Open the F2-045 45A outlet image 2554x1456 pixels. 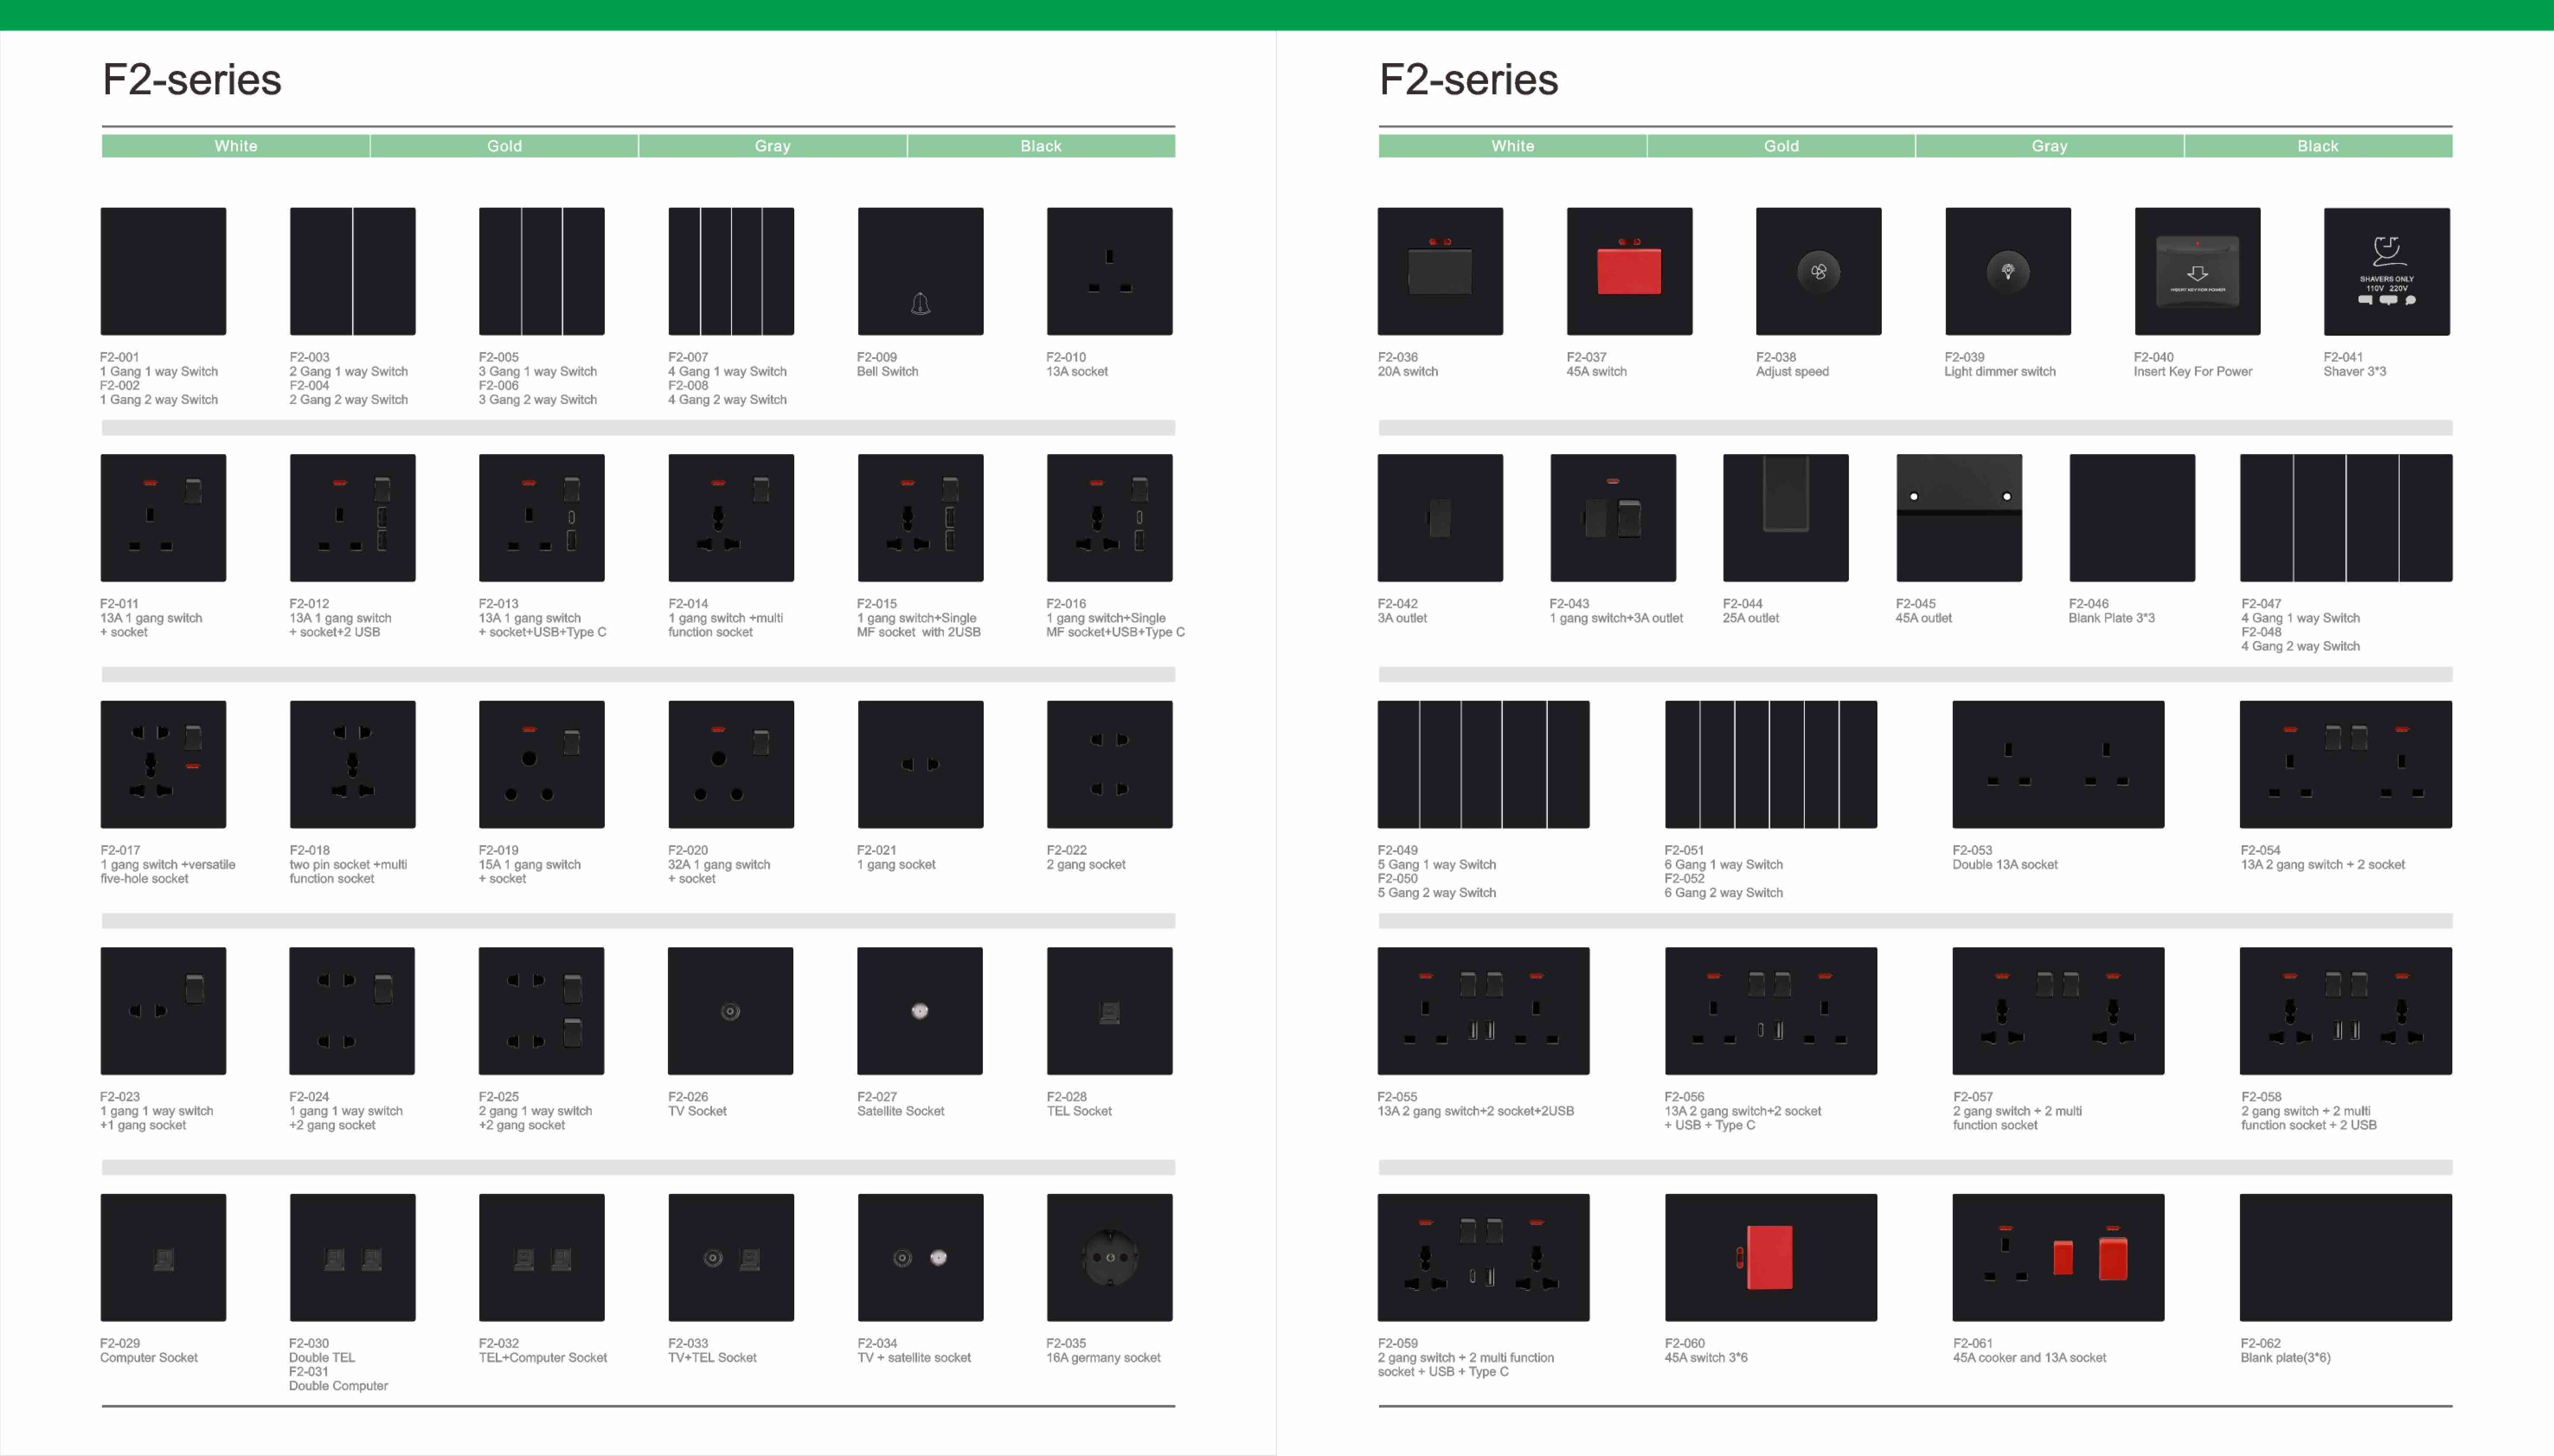pos(1959,518)
